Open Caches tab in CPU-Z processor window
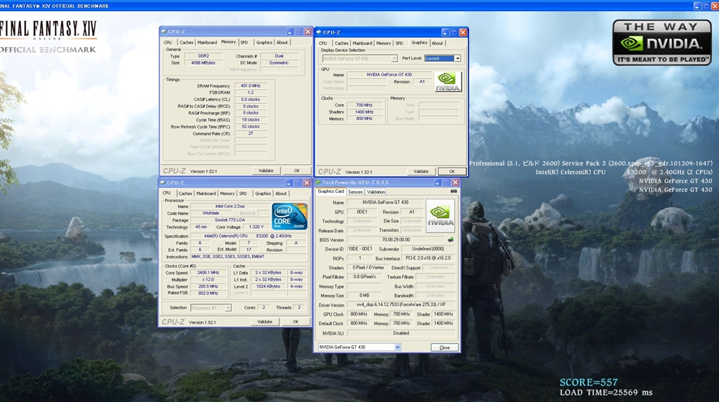 click(x=185, y=194)
